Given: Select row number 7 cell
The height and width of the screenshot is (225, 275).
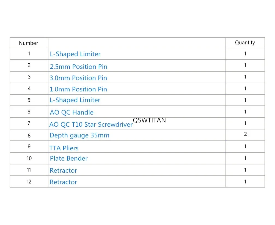Looking at the screenshot, I should tap(29, 123).
